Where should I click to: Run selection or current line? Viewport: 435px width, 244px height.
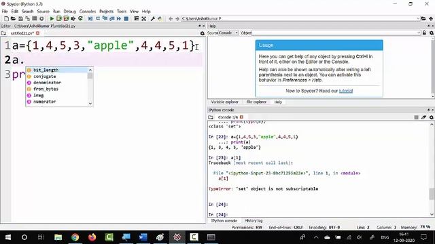73,18
